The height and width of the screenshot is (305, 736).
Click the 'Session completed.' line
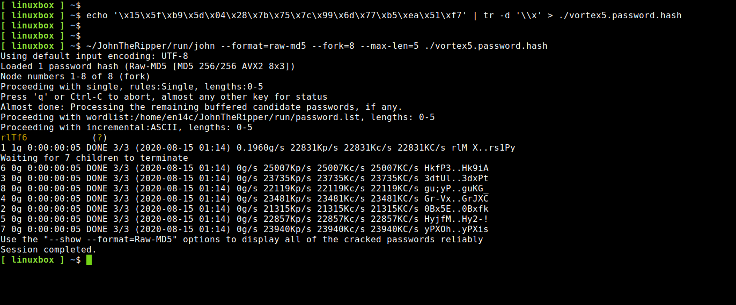click(x=48, y=250)
